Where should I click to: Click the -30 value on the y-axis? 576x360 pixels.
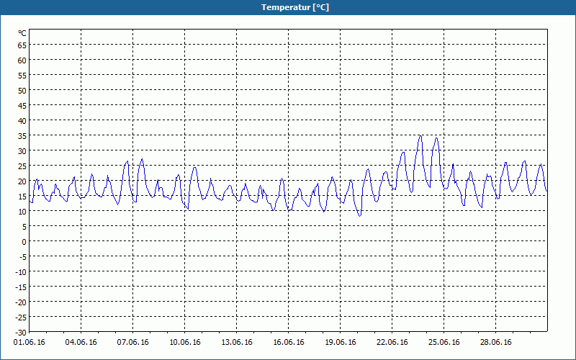pos(21,333)
